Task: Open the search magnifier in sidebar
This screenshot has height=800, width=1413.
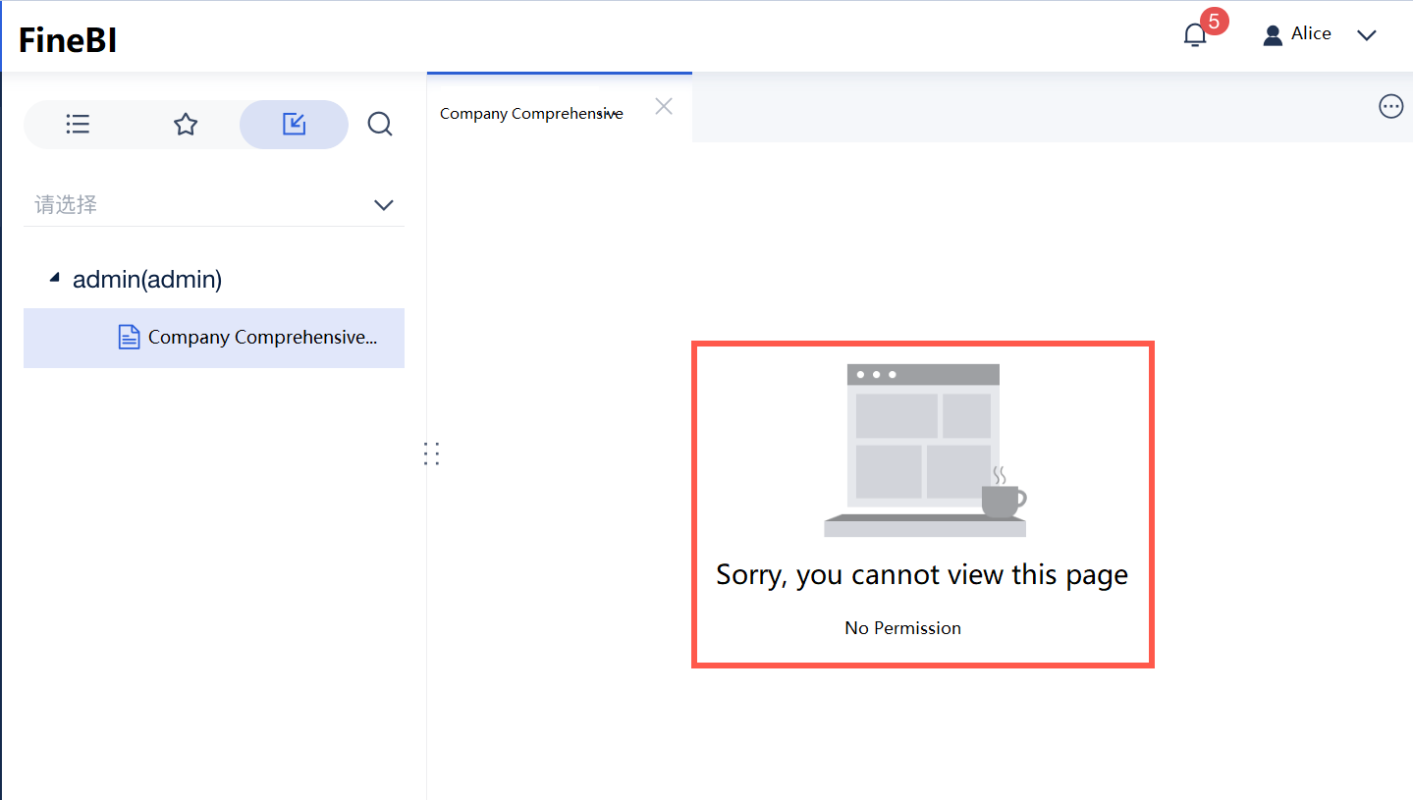Action: point(380,124)
